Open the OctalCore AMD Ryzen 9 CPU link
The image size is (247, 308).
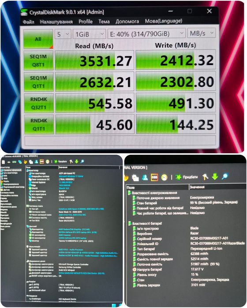click(x=81, y=209)
